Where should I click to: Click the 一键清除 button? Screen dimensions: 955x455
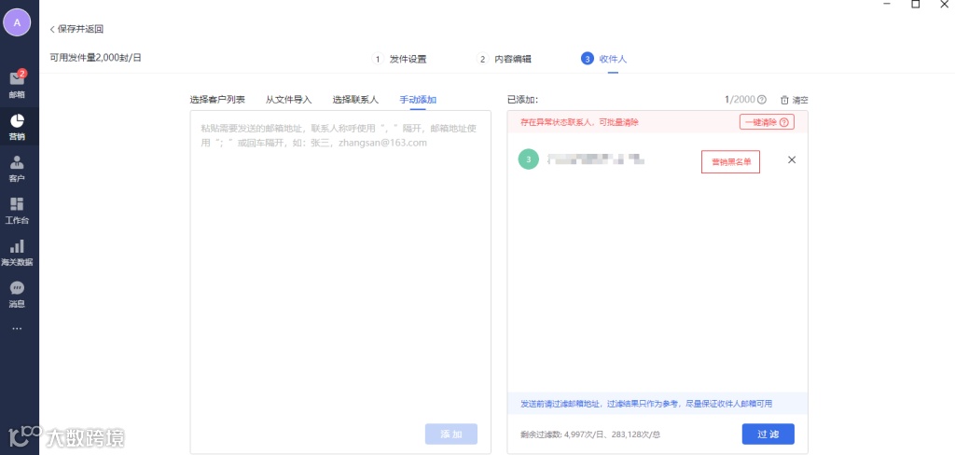pyautogui.click(x=767, y=122)
